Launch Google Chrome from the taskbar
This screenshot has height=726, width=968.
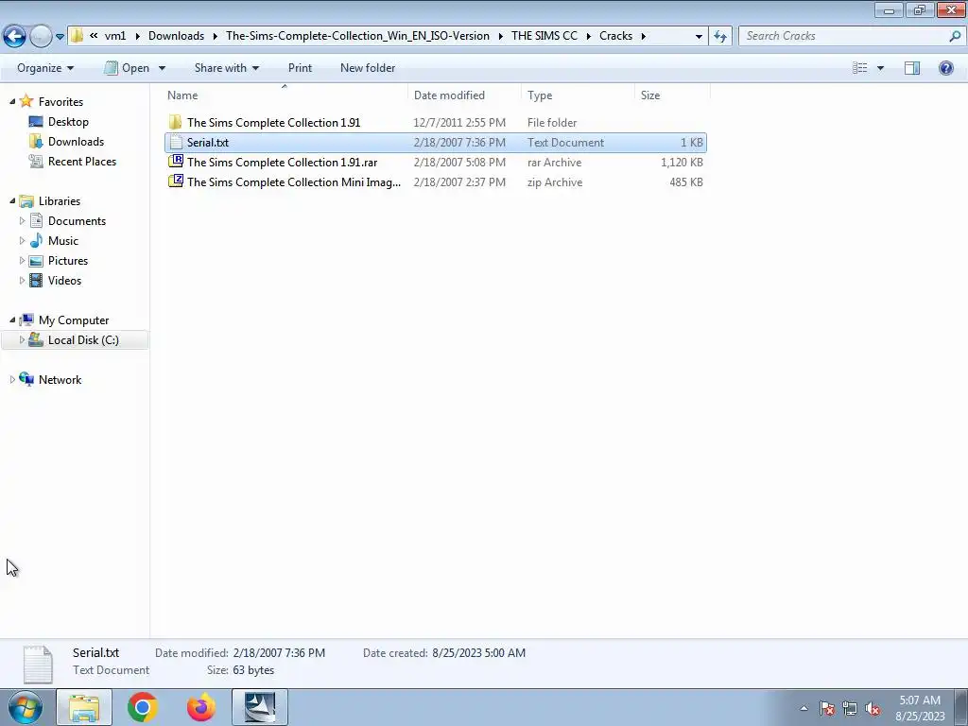pyautogui.click(x=143, y=707)
